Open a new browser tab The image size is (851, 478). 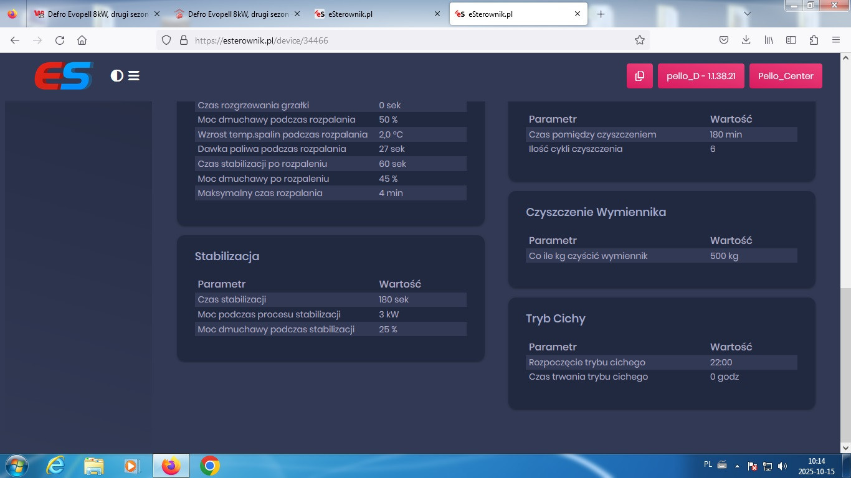(x=601, y=14)
